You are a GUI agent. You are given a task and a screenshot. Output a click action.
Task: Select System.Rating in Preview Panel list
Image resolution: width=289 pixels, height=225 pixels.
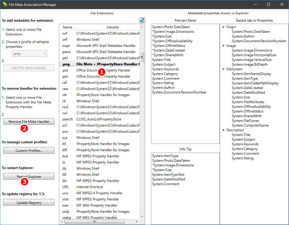[x=163, y=83]
